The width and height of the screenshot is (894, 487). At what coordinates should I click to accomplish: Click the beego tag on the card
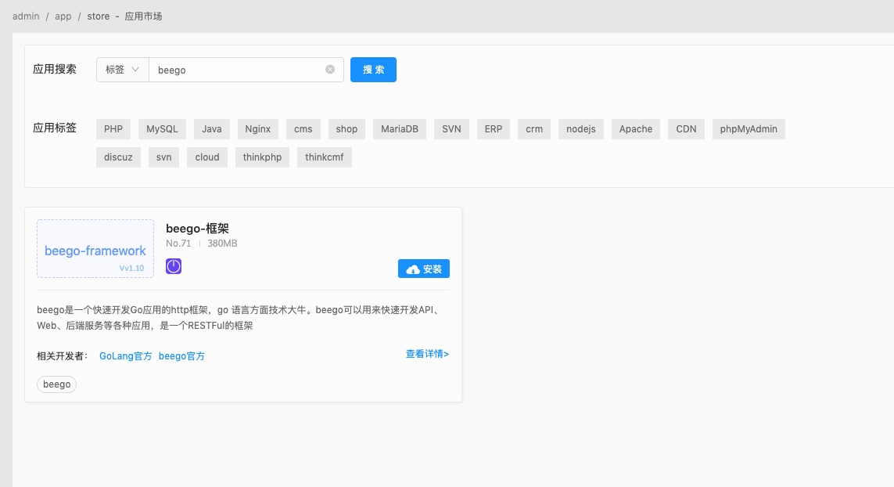pos(57,384)
